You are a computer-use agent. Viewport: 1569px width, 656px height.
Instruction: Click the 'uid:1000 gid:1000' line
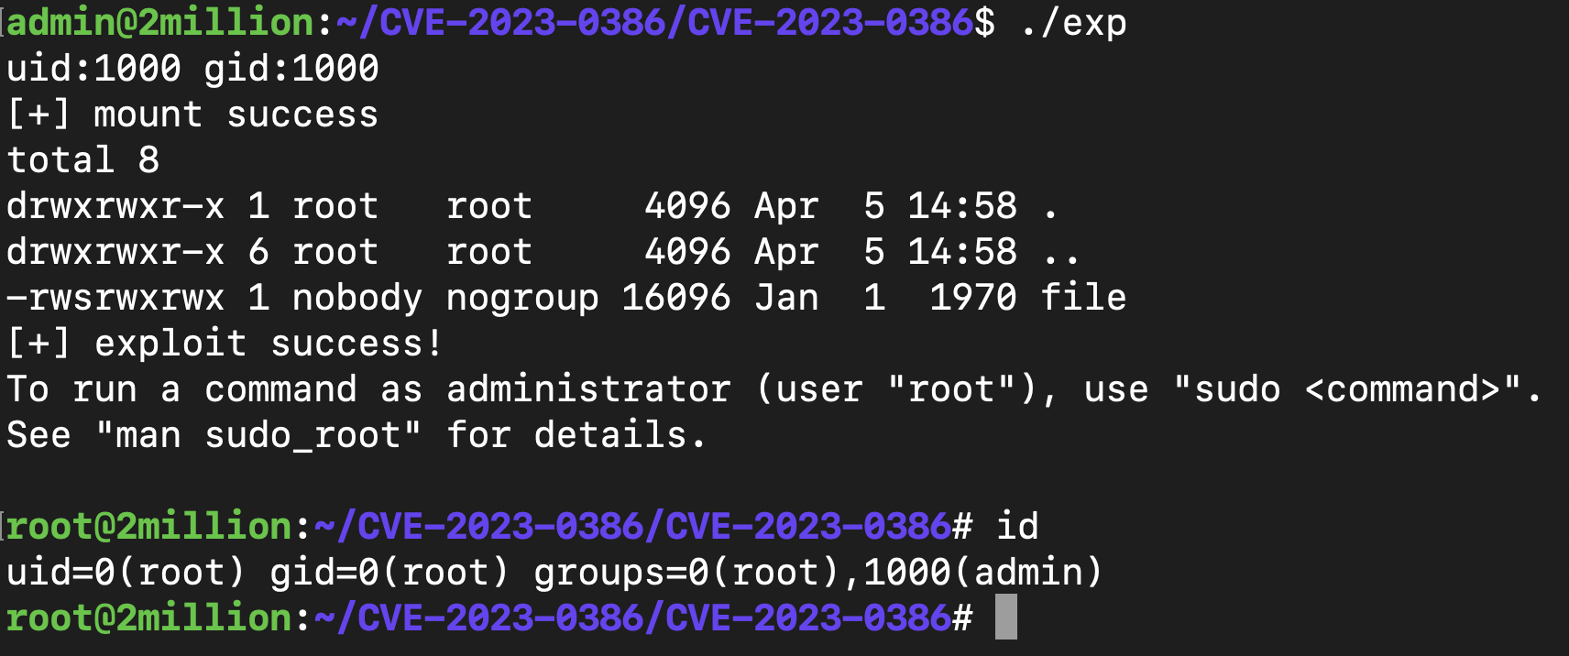192,69
